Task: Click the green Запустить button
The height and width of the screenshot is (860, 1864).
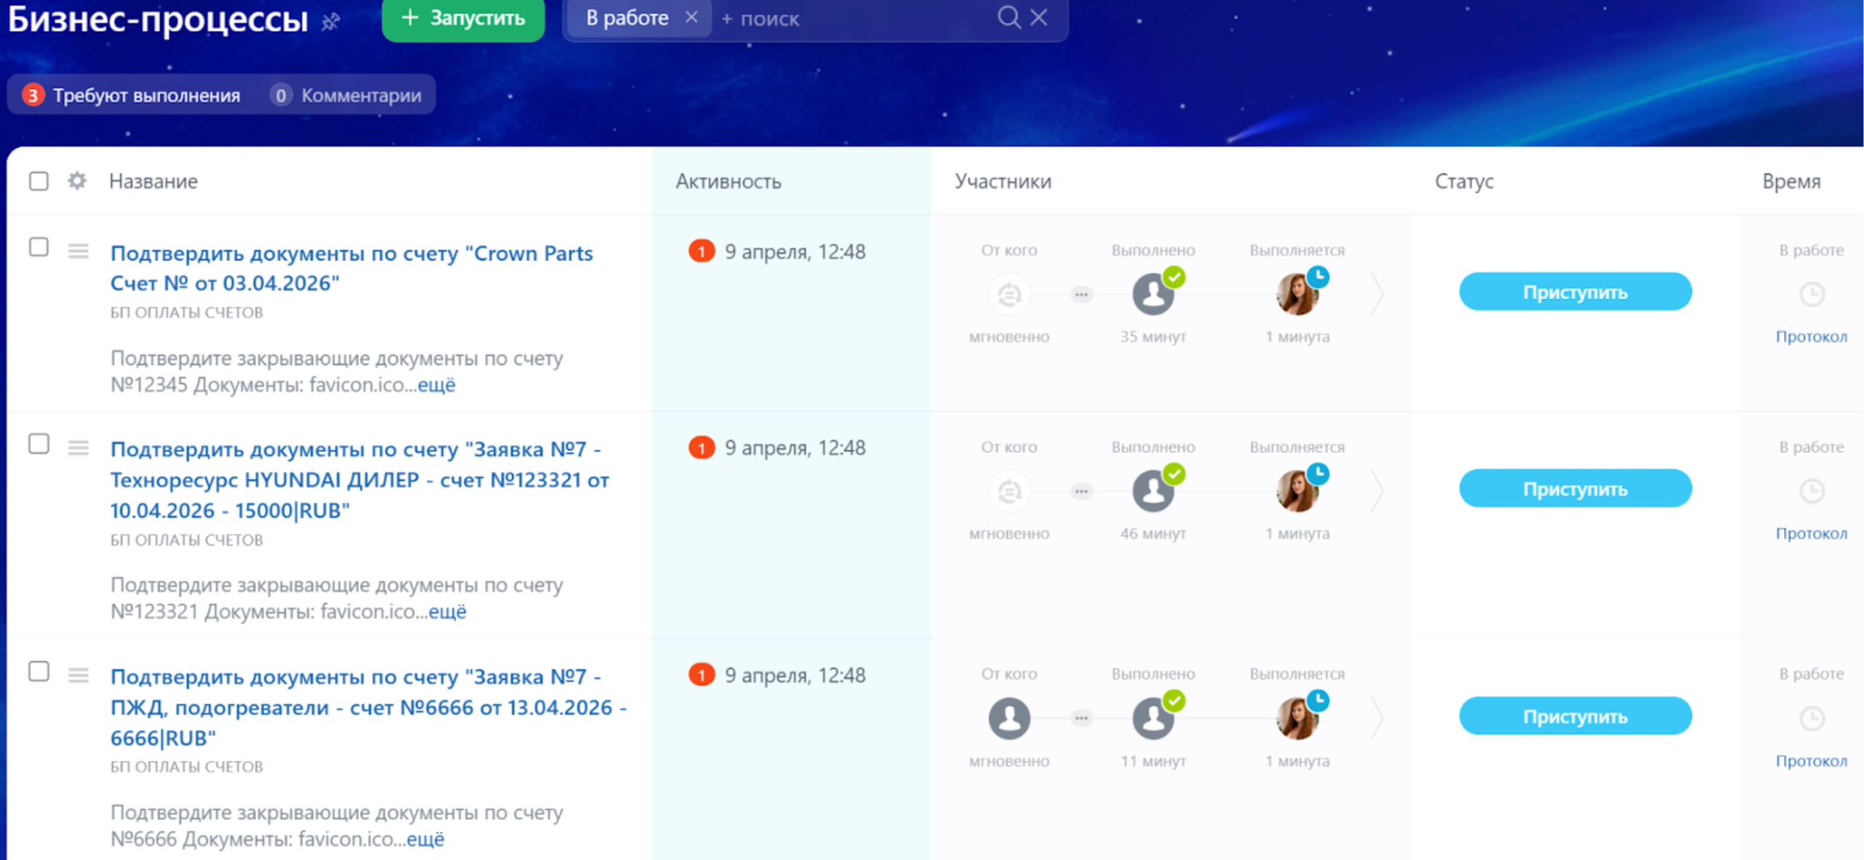Action: 463,18
